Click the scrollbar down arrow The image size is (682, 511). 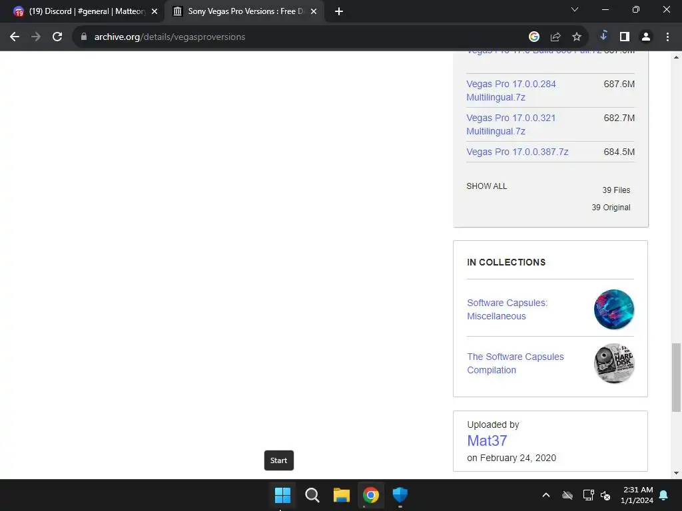tap(676, 473)
